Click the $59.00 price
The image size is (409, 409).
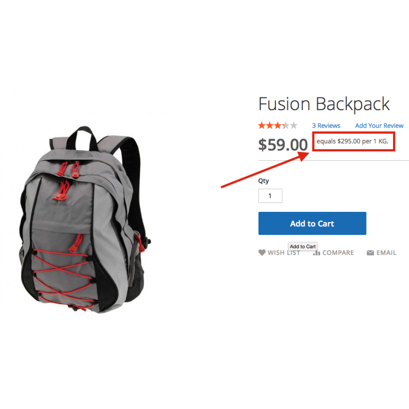(x=283, y=145)
